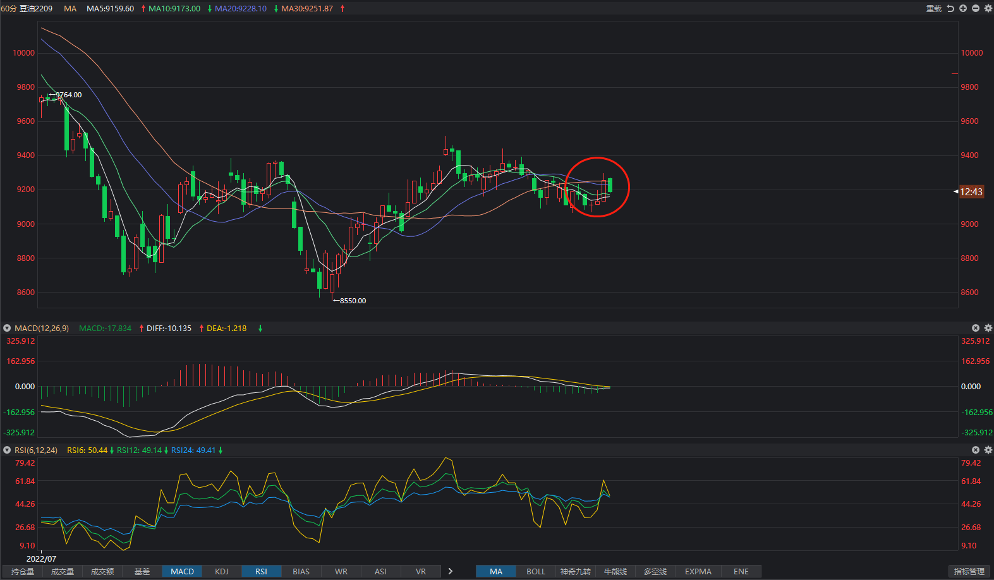Open RSI panel settings gear
This screenshot has width=994, height=580.
[x=988, y=450]
